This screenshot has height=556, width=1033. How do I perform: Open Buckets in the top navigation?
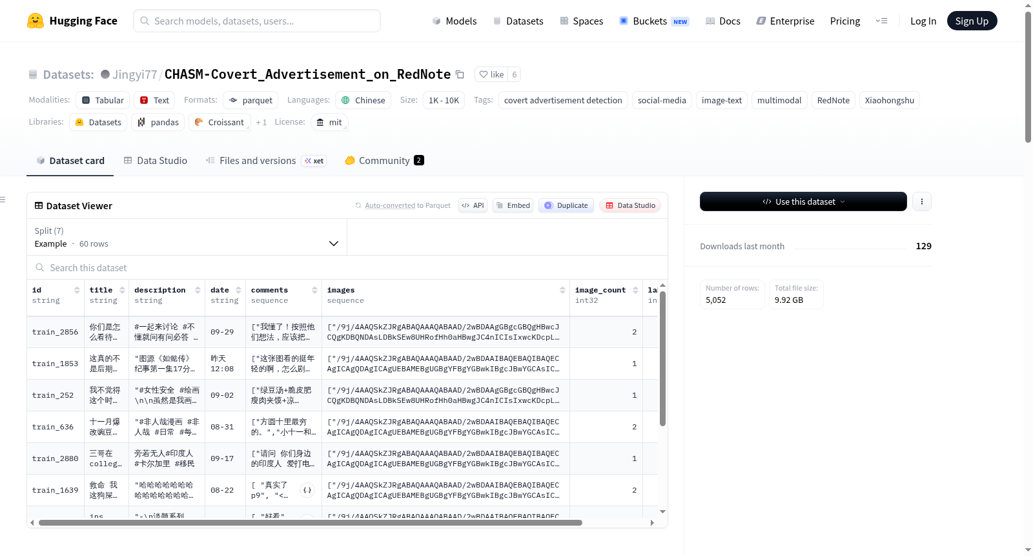click(x=654, y=21)
